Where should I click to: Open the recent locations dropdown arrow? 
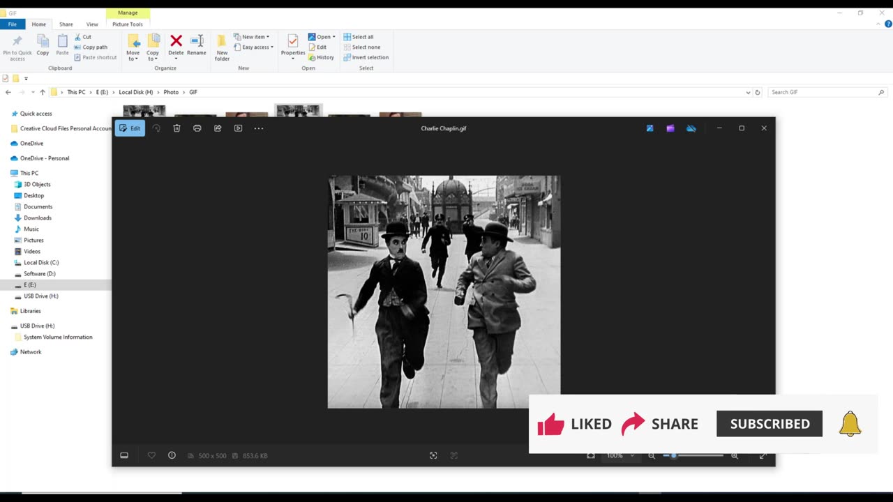[x=33, y=92]
